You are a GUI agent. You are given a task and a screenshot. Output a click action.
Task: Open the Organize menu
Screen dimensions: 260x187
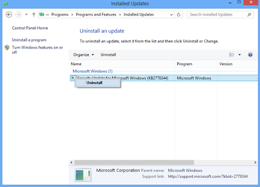click(83, 55)
